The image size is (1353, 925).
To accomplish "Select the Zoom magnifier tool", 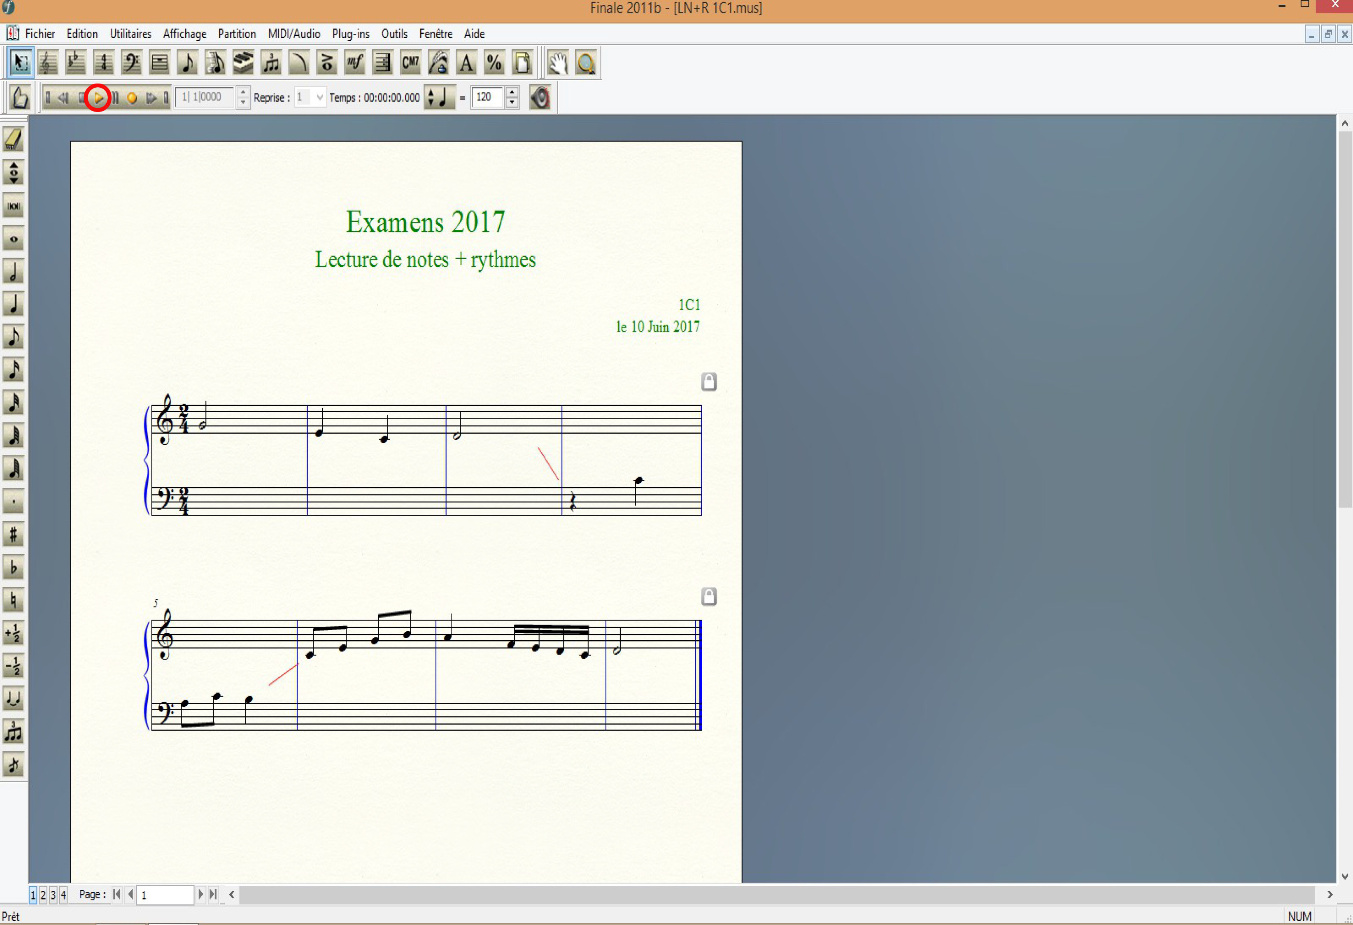I will click(x=586, y=62).
